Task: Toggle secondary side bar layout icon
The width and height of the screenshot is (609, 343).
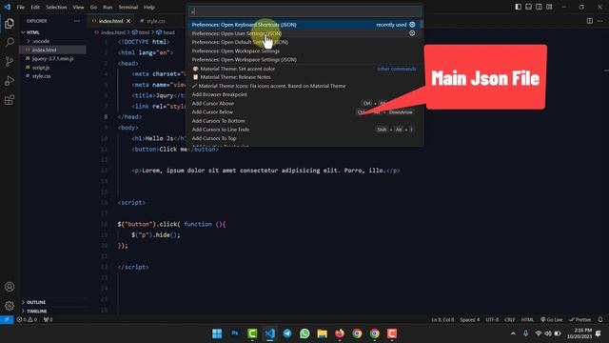Action: tap(539, 7)
